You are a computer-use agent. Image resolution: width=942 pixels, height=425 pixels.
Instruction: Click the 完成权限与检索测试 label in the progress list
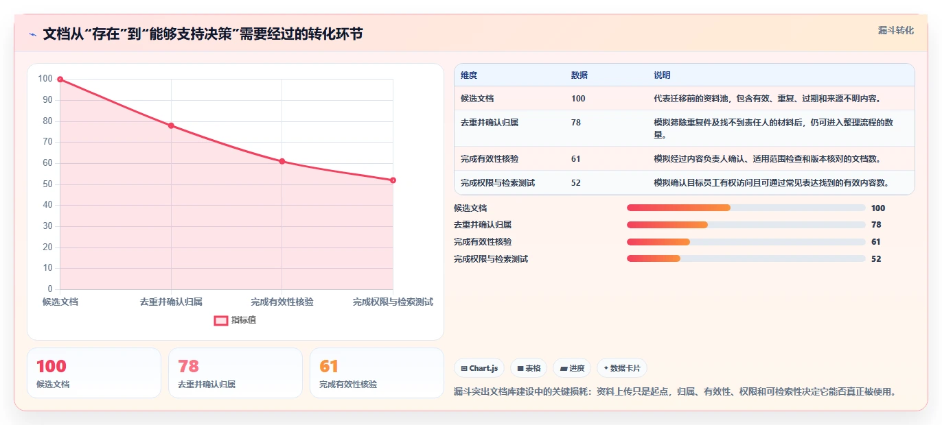point(491,258)
